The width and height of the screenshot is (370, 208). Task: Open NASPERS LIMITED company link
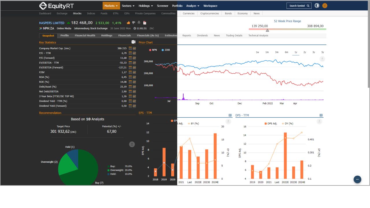[52, 23]
